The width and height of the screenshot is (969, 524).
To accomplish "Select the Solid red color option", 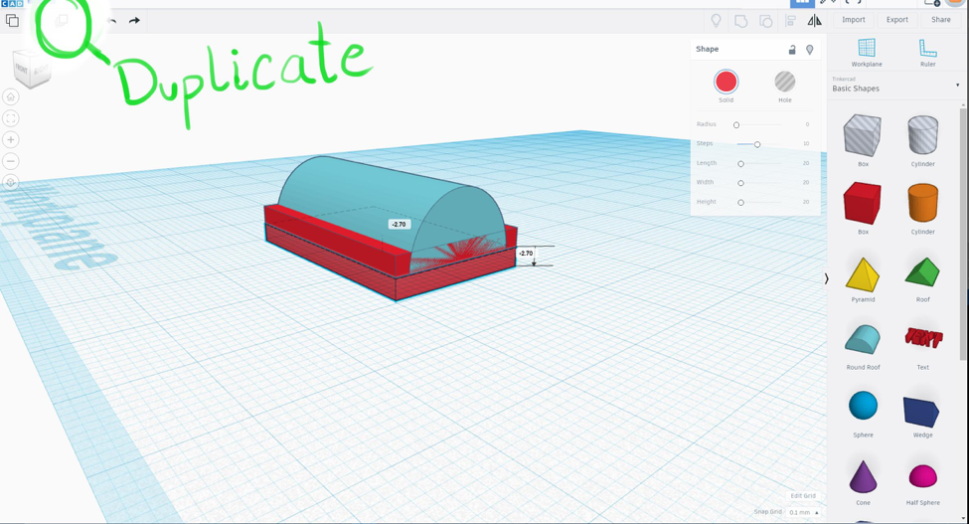I will coord(727,82).
